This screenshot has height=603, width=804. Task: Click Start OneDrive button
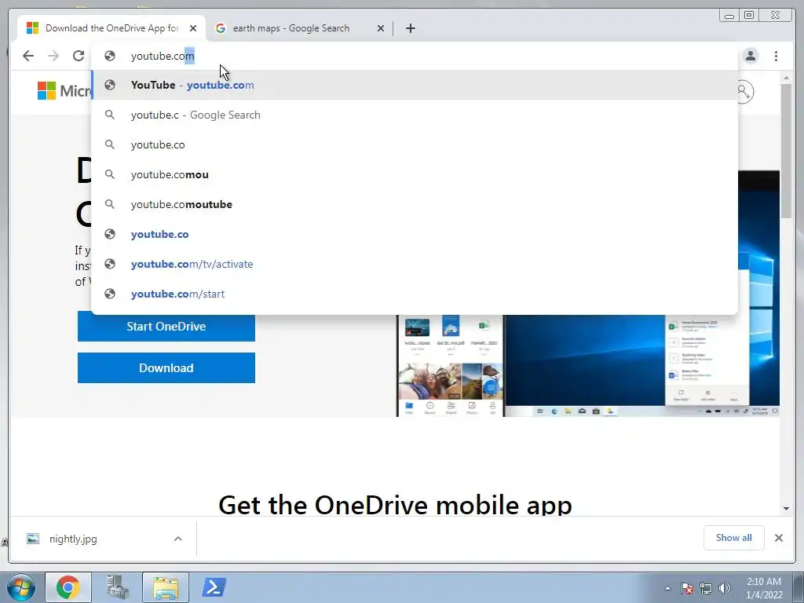pos(166,327)
